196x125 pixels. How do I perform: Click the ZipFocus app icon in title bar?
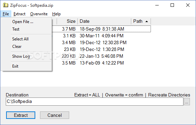coord(5,5)
